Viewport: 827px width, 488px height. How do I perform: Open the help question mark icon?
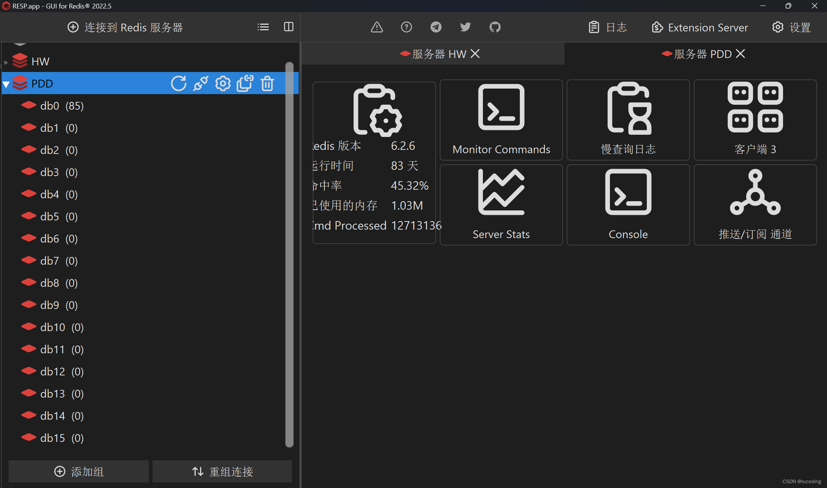coord(406,27)
